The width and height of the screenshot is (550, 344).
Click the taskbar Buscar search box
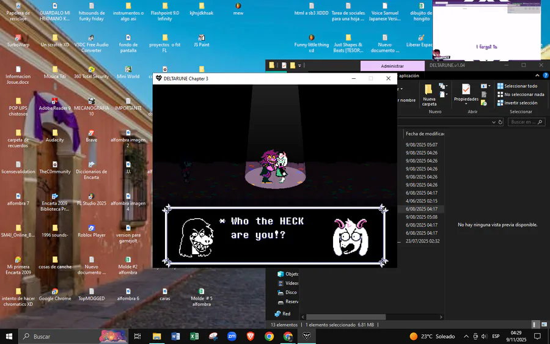pyautogui.click(x=74, y=336)
